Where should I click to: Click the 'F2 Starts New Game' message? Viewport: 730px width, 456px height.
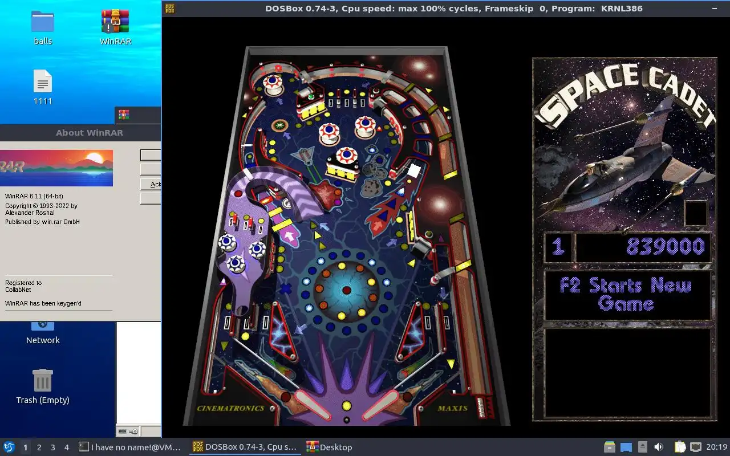[x=626, y=294]
